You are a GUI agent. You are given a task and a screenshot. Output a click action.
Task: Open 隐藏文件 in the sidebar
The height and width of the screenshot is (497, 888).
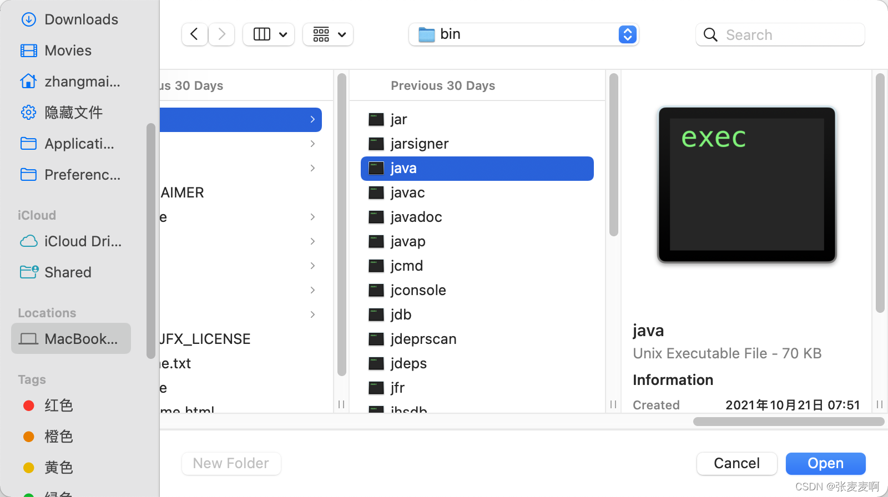[71, 113]
